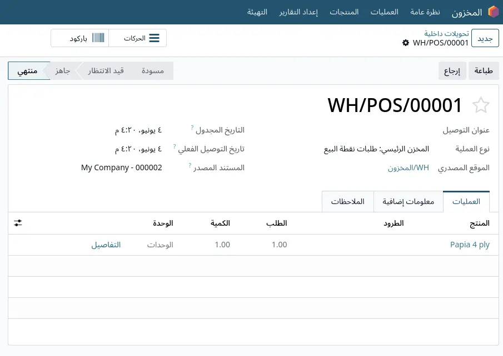Open the gear settings icon beside WH/POS/00001

(x=406, y=43)
